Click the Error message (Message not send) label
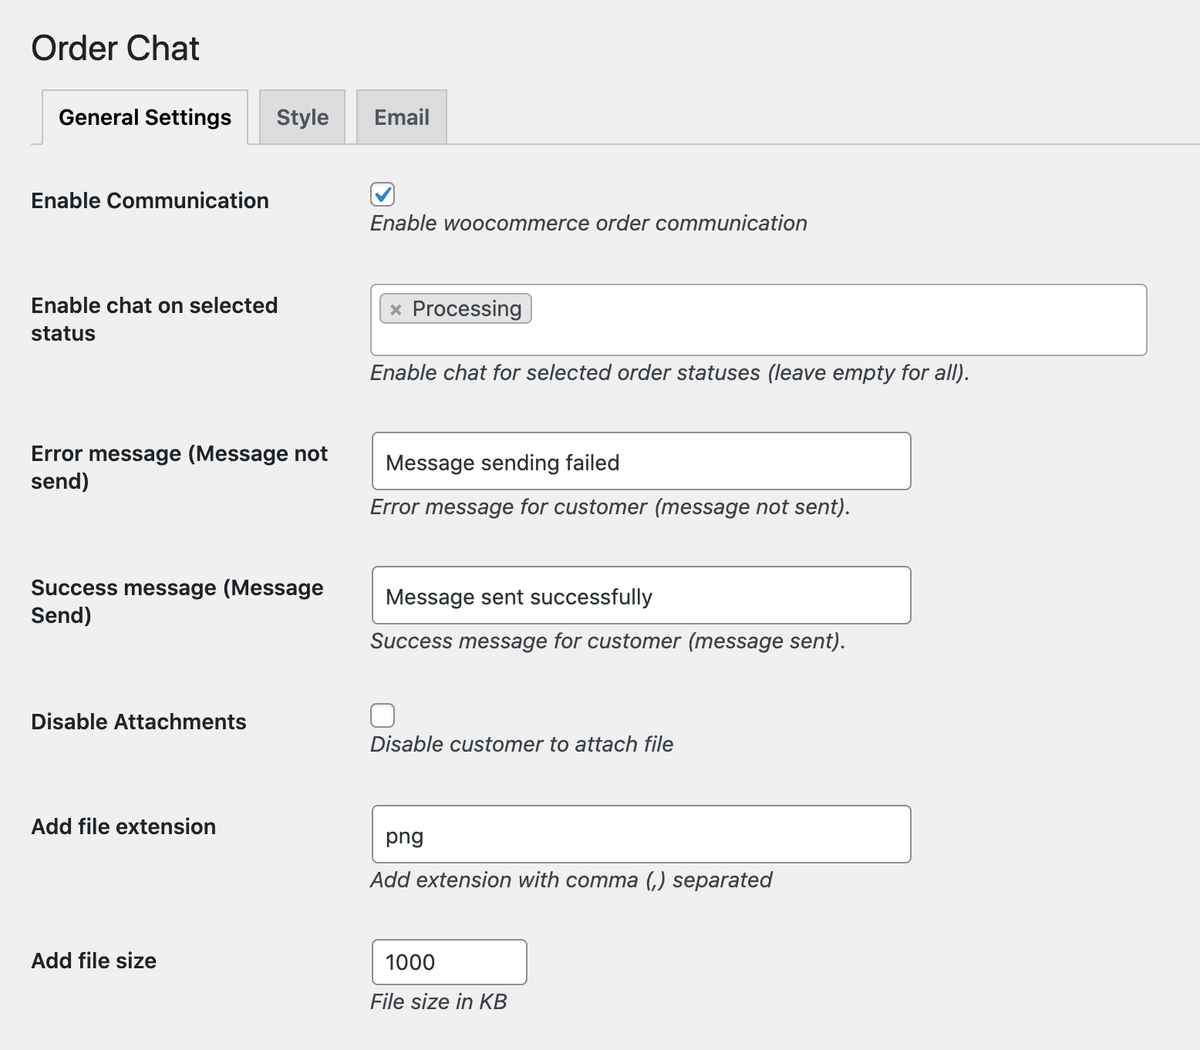This screenshot has width=1200, height=1050. tap(180, 467)
